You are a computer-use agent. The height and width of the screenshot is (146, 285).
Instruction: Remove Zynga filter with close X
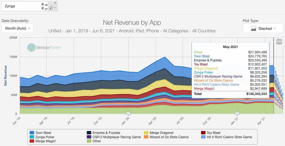tap(55, 3)
